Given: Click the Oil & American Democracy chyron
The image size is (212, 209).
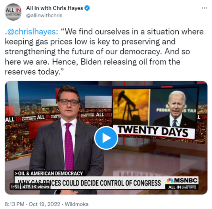Looking at the screenshot, I should coord(49,174).
